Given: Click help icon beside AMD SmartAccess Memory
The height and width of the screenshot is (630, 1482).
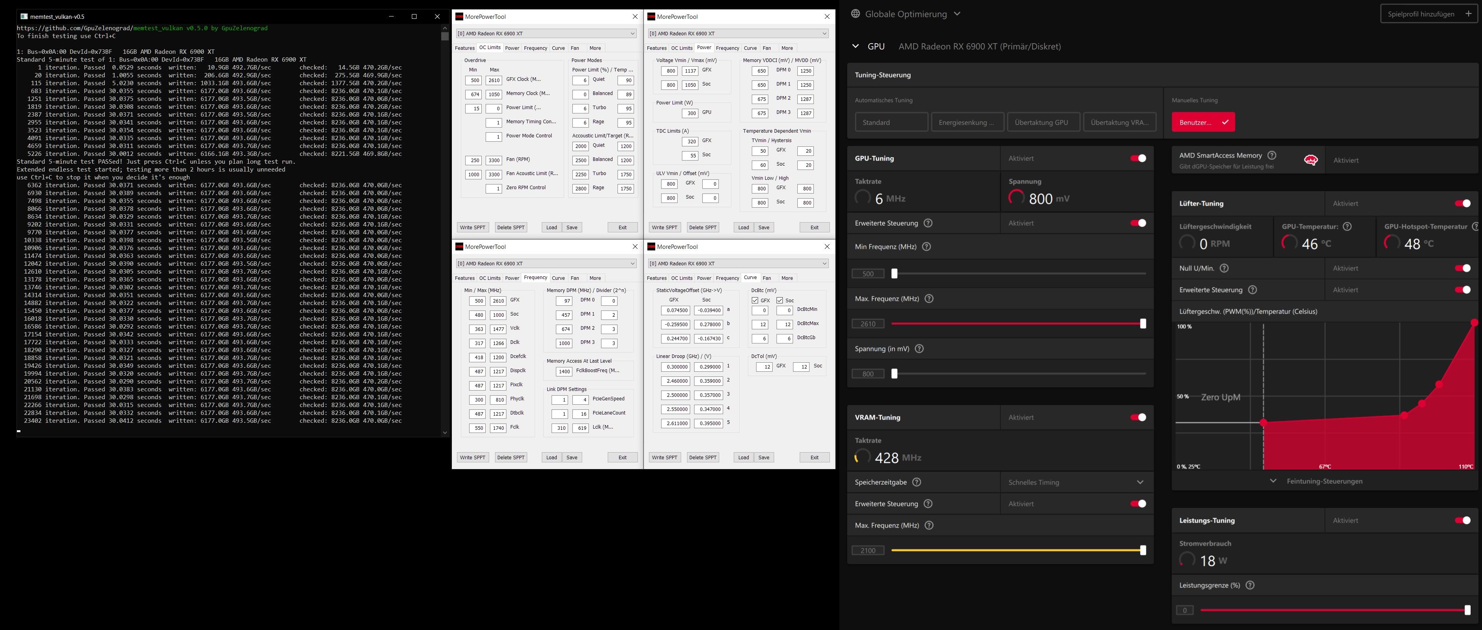Looking at the screenshot, I should click(1272, 155).
